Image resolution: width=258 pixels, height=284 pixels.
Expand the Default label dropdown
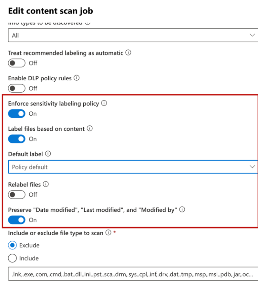pyautogui.click(x=252, y=167)
